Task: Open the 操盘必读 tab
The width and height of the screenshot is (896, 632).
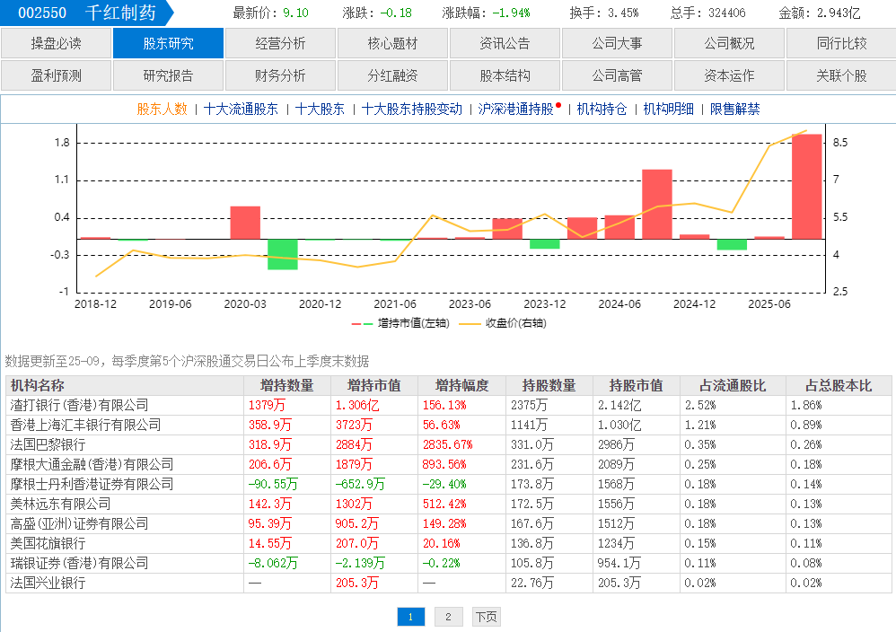Action: coord(56,43)
